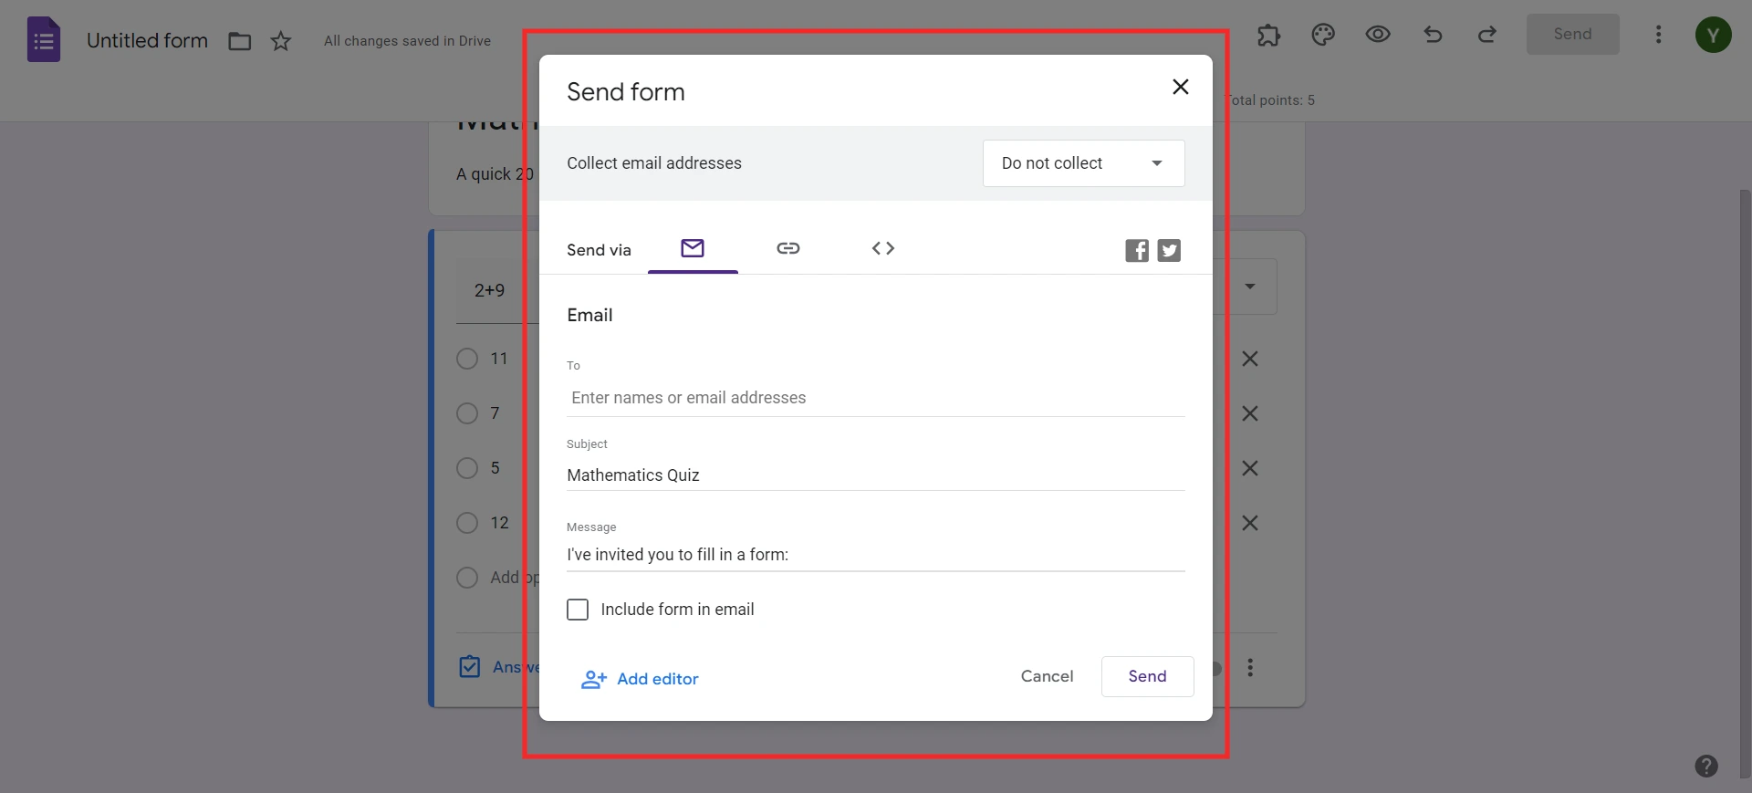
Task: Click the grey Send button in header
Action: [1572, 35]
